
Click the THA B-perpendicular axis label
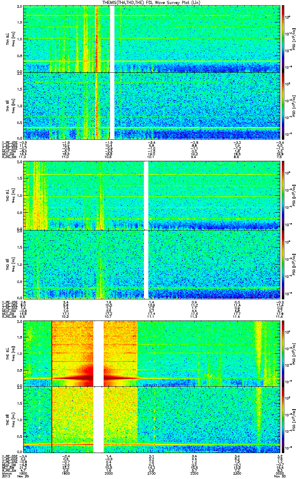coord(8,39)
